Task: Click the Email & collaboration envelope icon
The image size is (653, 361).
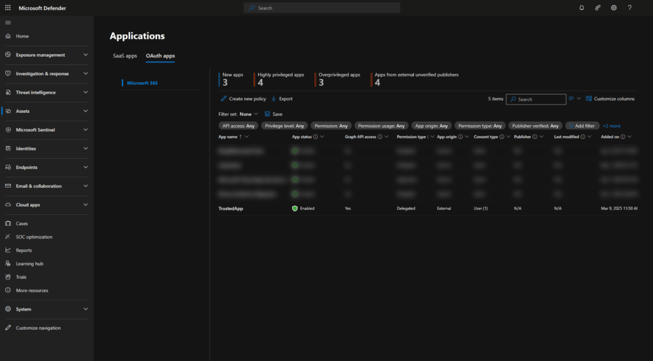Action: pyautogui.click(x=8, y=186)
